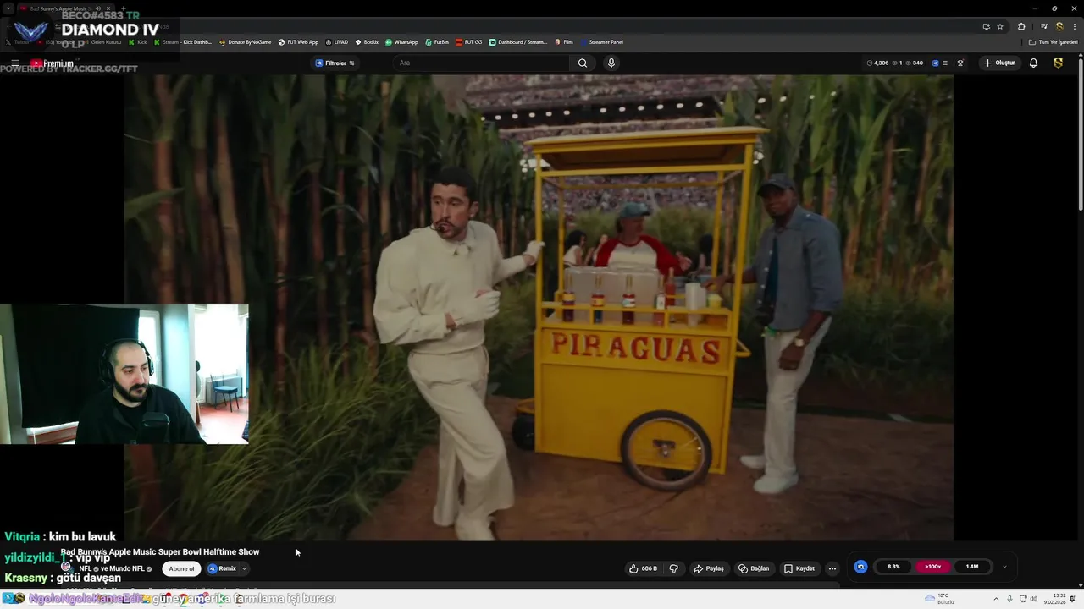The height and width of the screenshot is (609, 1084).
Task: Open the Kick bookmark
Action: click(137, 42)
